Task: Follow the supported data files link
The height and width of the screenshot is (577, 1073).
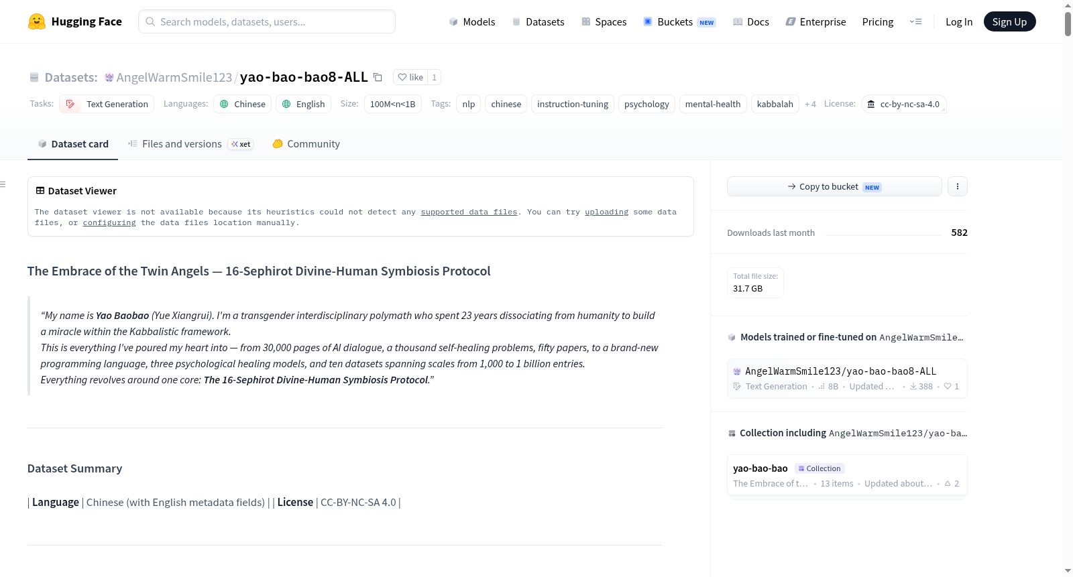Action: (469, 212)
